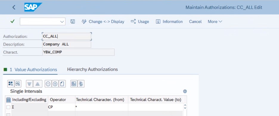279x116 pixels.
Task: Click the Select All rows icon
Action: point(11,83)
